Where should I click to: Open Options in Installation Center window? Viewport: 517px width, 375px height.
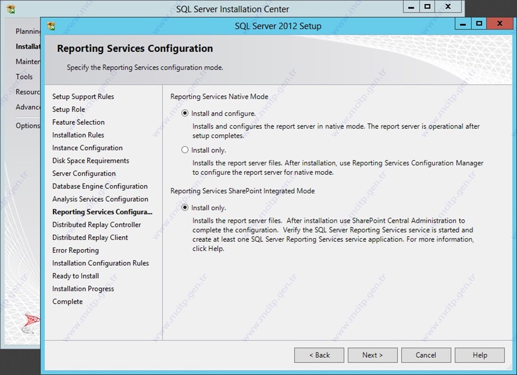point(28,126)
